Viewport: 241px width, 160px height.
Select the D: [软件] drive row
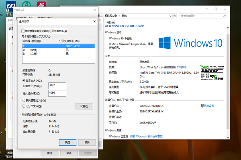click(x=59, y=50)
